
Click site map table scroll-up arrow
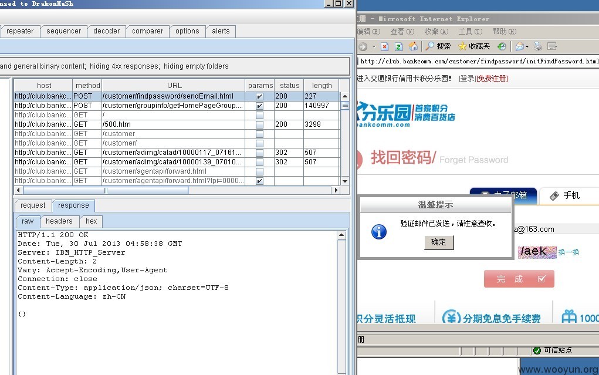[x=345, y=96]
